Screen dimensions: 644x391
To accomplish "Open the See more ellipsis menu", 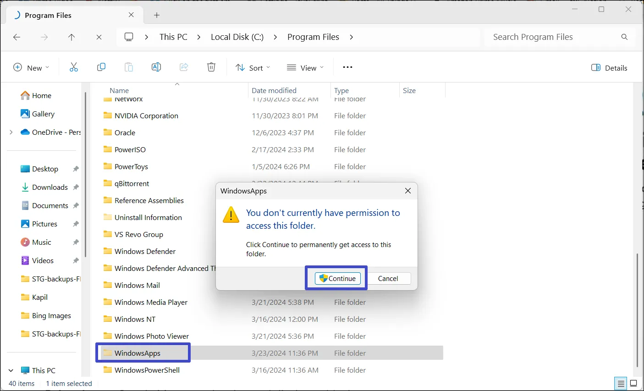I will click(347, 67).
